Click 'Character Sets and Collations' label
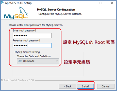This screenshot has height=91, width=117. [x=34, y=56]
